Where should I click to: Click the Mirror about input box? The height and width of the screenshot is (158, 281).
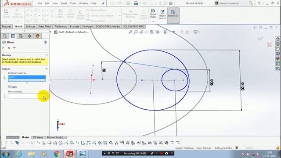coord(27,96)
